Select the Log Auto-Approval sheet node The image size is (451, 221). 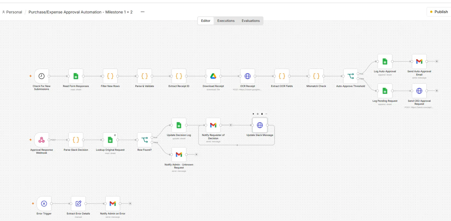(385, 61)
